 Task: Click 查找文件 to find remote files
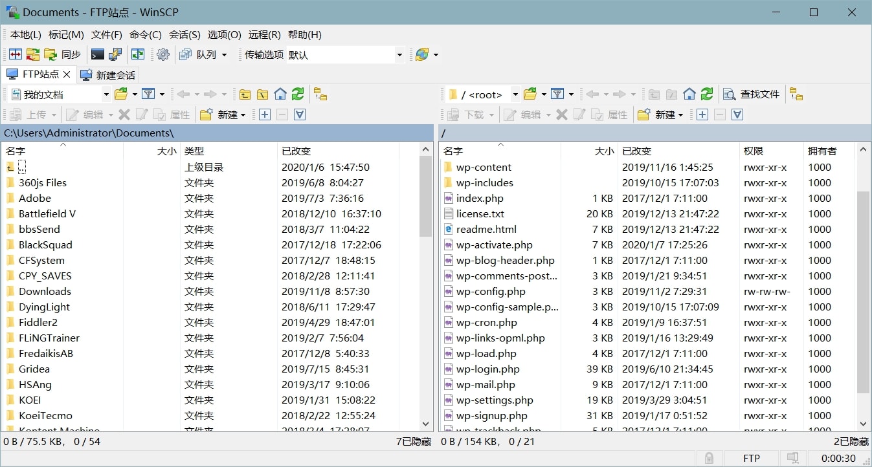click(752, 94)
